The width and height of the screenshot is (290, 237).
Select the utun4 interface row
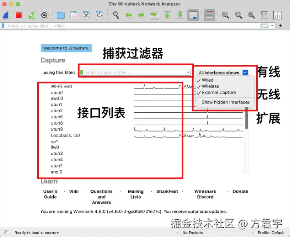(57, 160)
